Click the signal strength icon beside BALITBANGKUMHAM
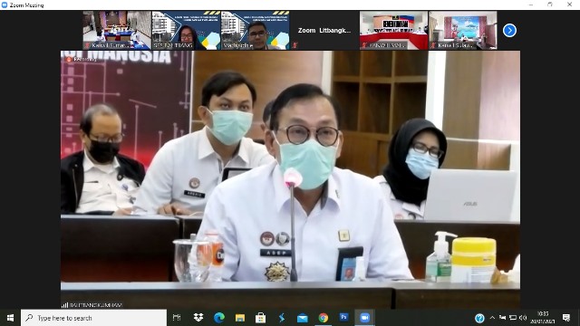This screenshot has width=580, height=326. (64, 305)
